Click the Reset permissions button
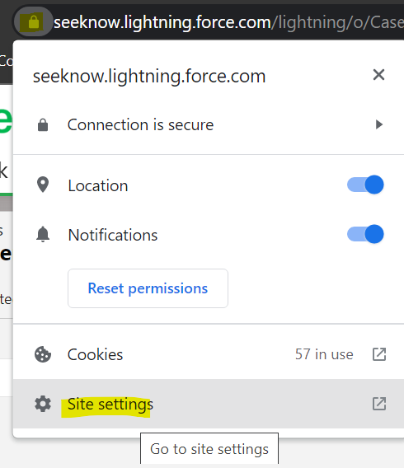Viewport: 404px width, 468px height. tap(148, 288)
